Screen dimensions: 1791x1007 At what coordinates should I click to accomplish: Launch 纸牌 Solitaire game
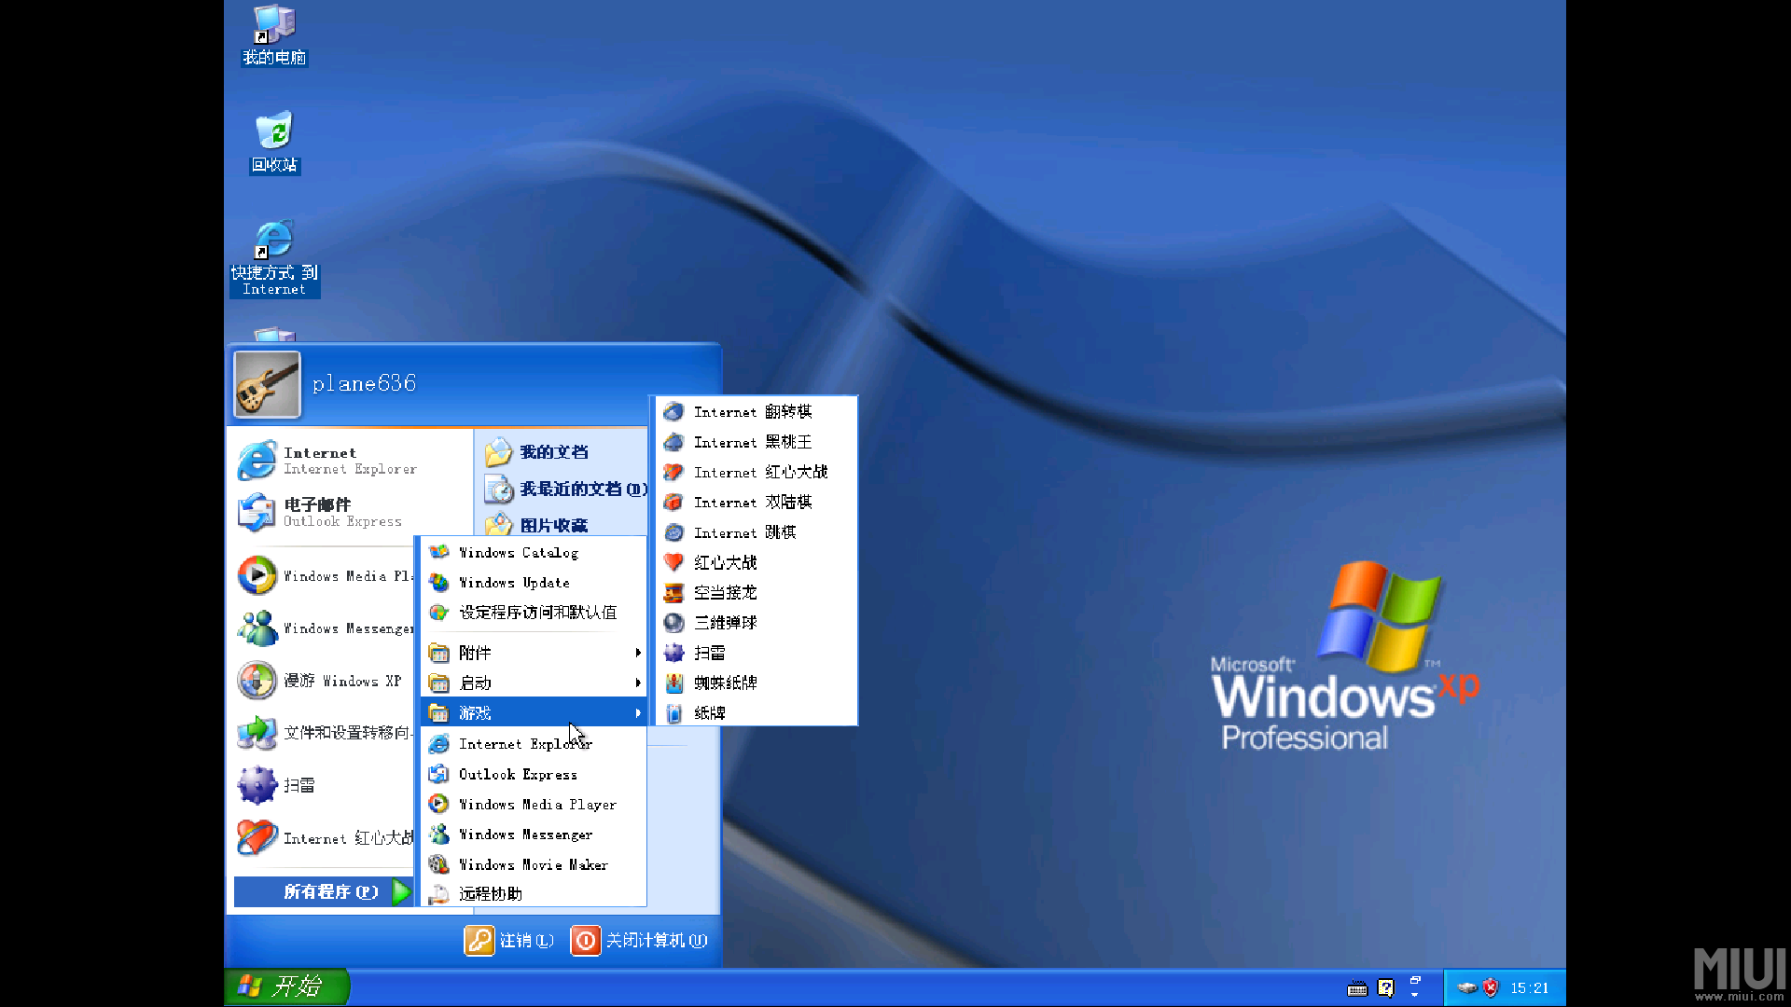coord(756,712)
